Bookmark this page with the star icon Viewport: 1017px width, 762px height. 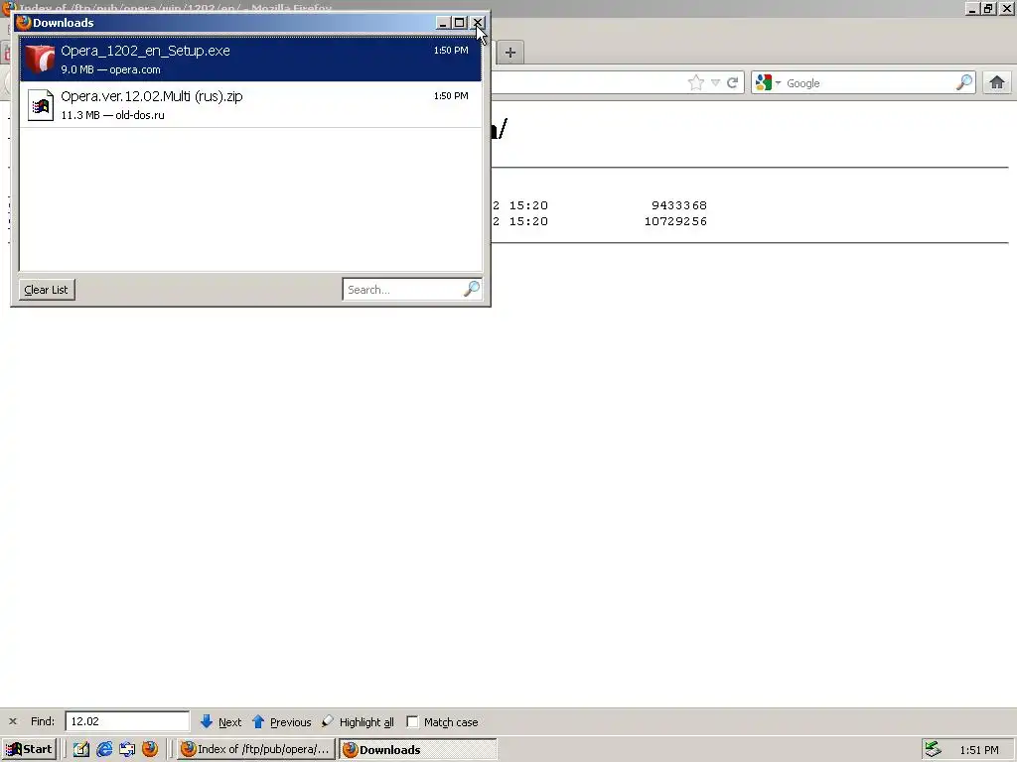click(x=696, y=83)
